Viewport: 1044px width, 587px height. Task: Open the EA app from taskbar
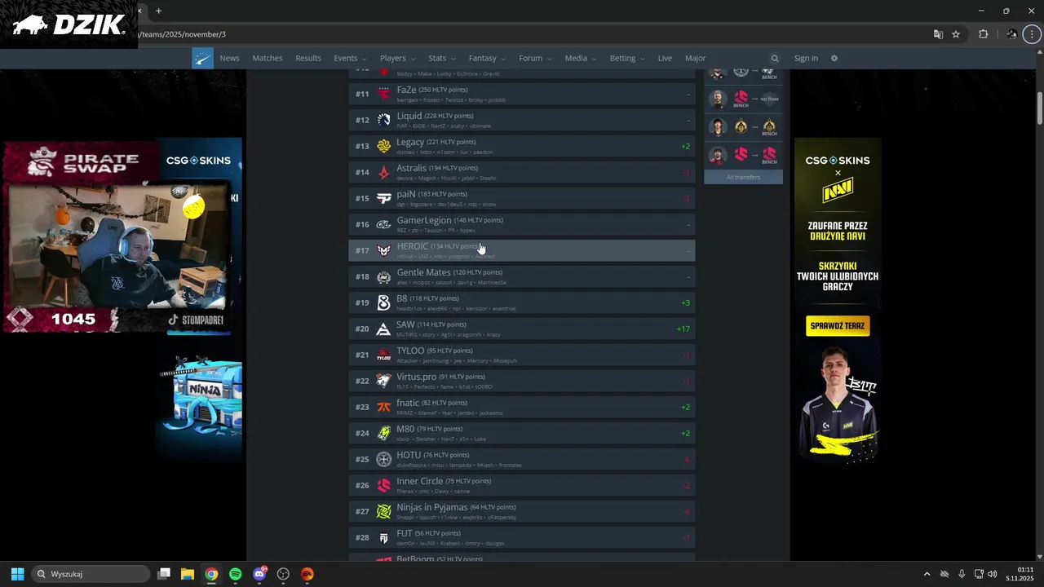307,574
